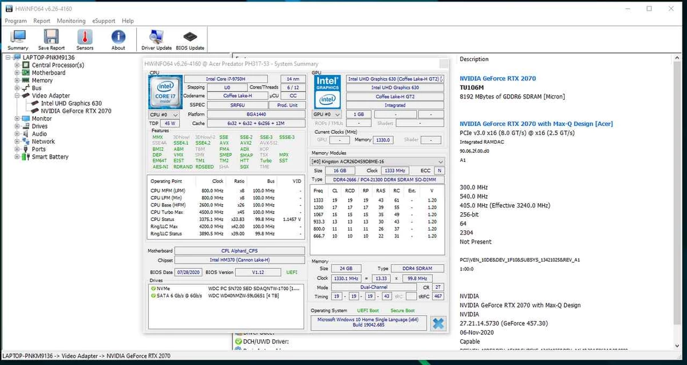Image resolution: width=687 pixels, height=365 pixels.
Task: Open the GPU #0 selector dropdown
Action: 327,114
